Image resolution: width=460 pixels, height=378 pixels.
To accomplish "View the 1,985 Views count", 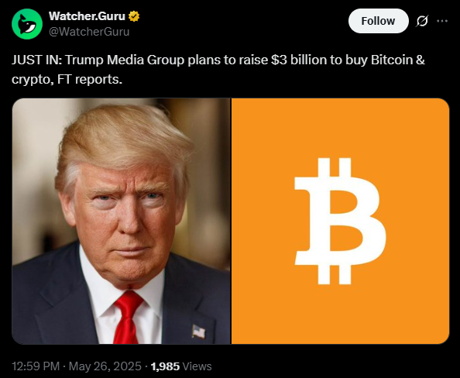I will click(181, 366).
